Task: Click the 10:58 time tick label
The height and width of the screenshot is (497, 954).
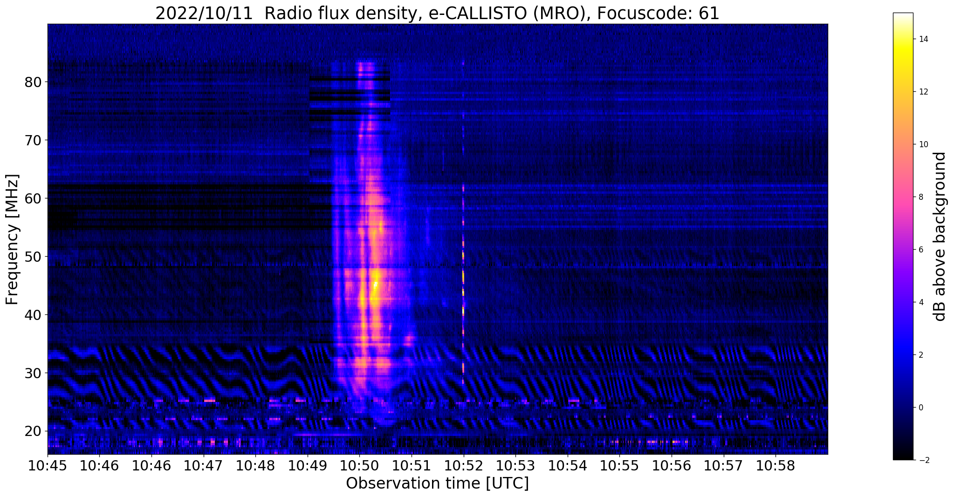Action: pos(775,465)
